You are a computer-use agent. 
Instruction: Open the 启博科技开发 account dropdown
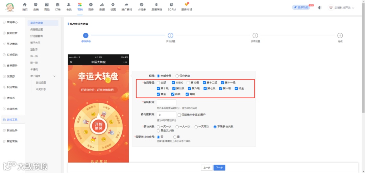(341, 8)
